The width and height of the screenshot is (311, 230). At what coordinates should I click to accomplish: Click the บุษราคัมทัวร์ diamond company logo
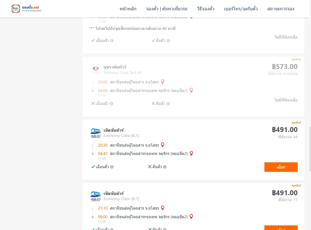(x=96, y=70)
